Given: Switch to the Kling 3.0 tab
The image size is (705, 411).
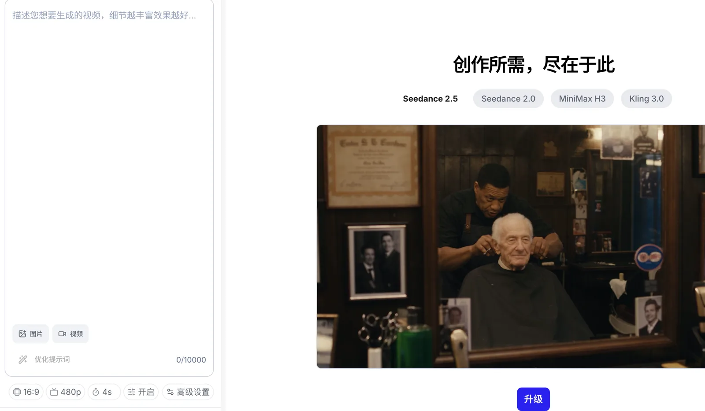Looking at the screenshot, I should pyautogui.click(x=646, y=99).
